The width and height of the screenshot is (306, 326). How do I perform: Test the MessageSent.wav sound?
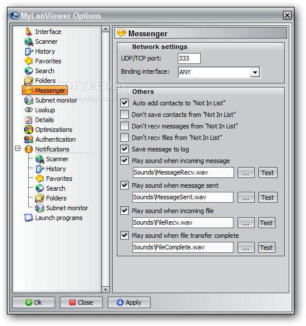coord(268,198)
